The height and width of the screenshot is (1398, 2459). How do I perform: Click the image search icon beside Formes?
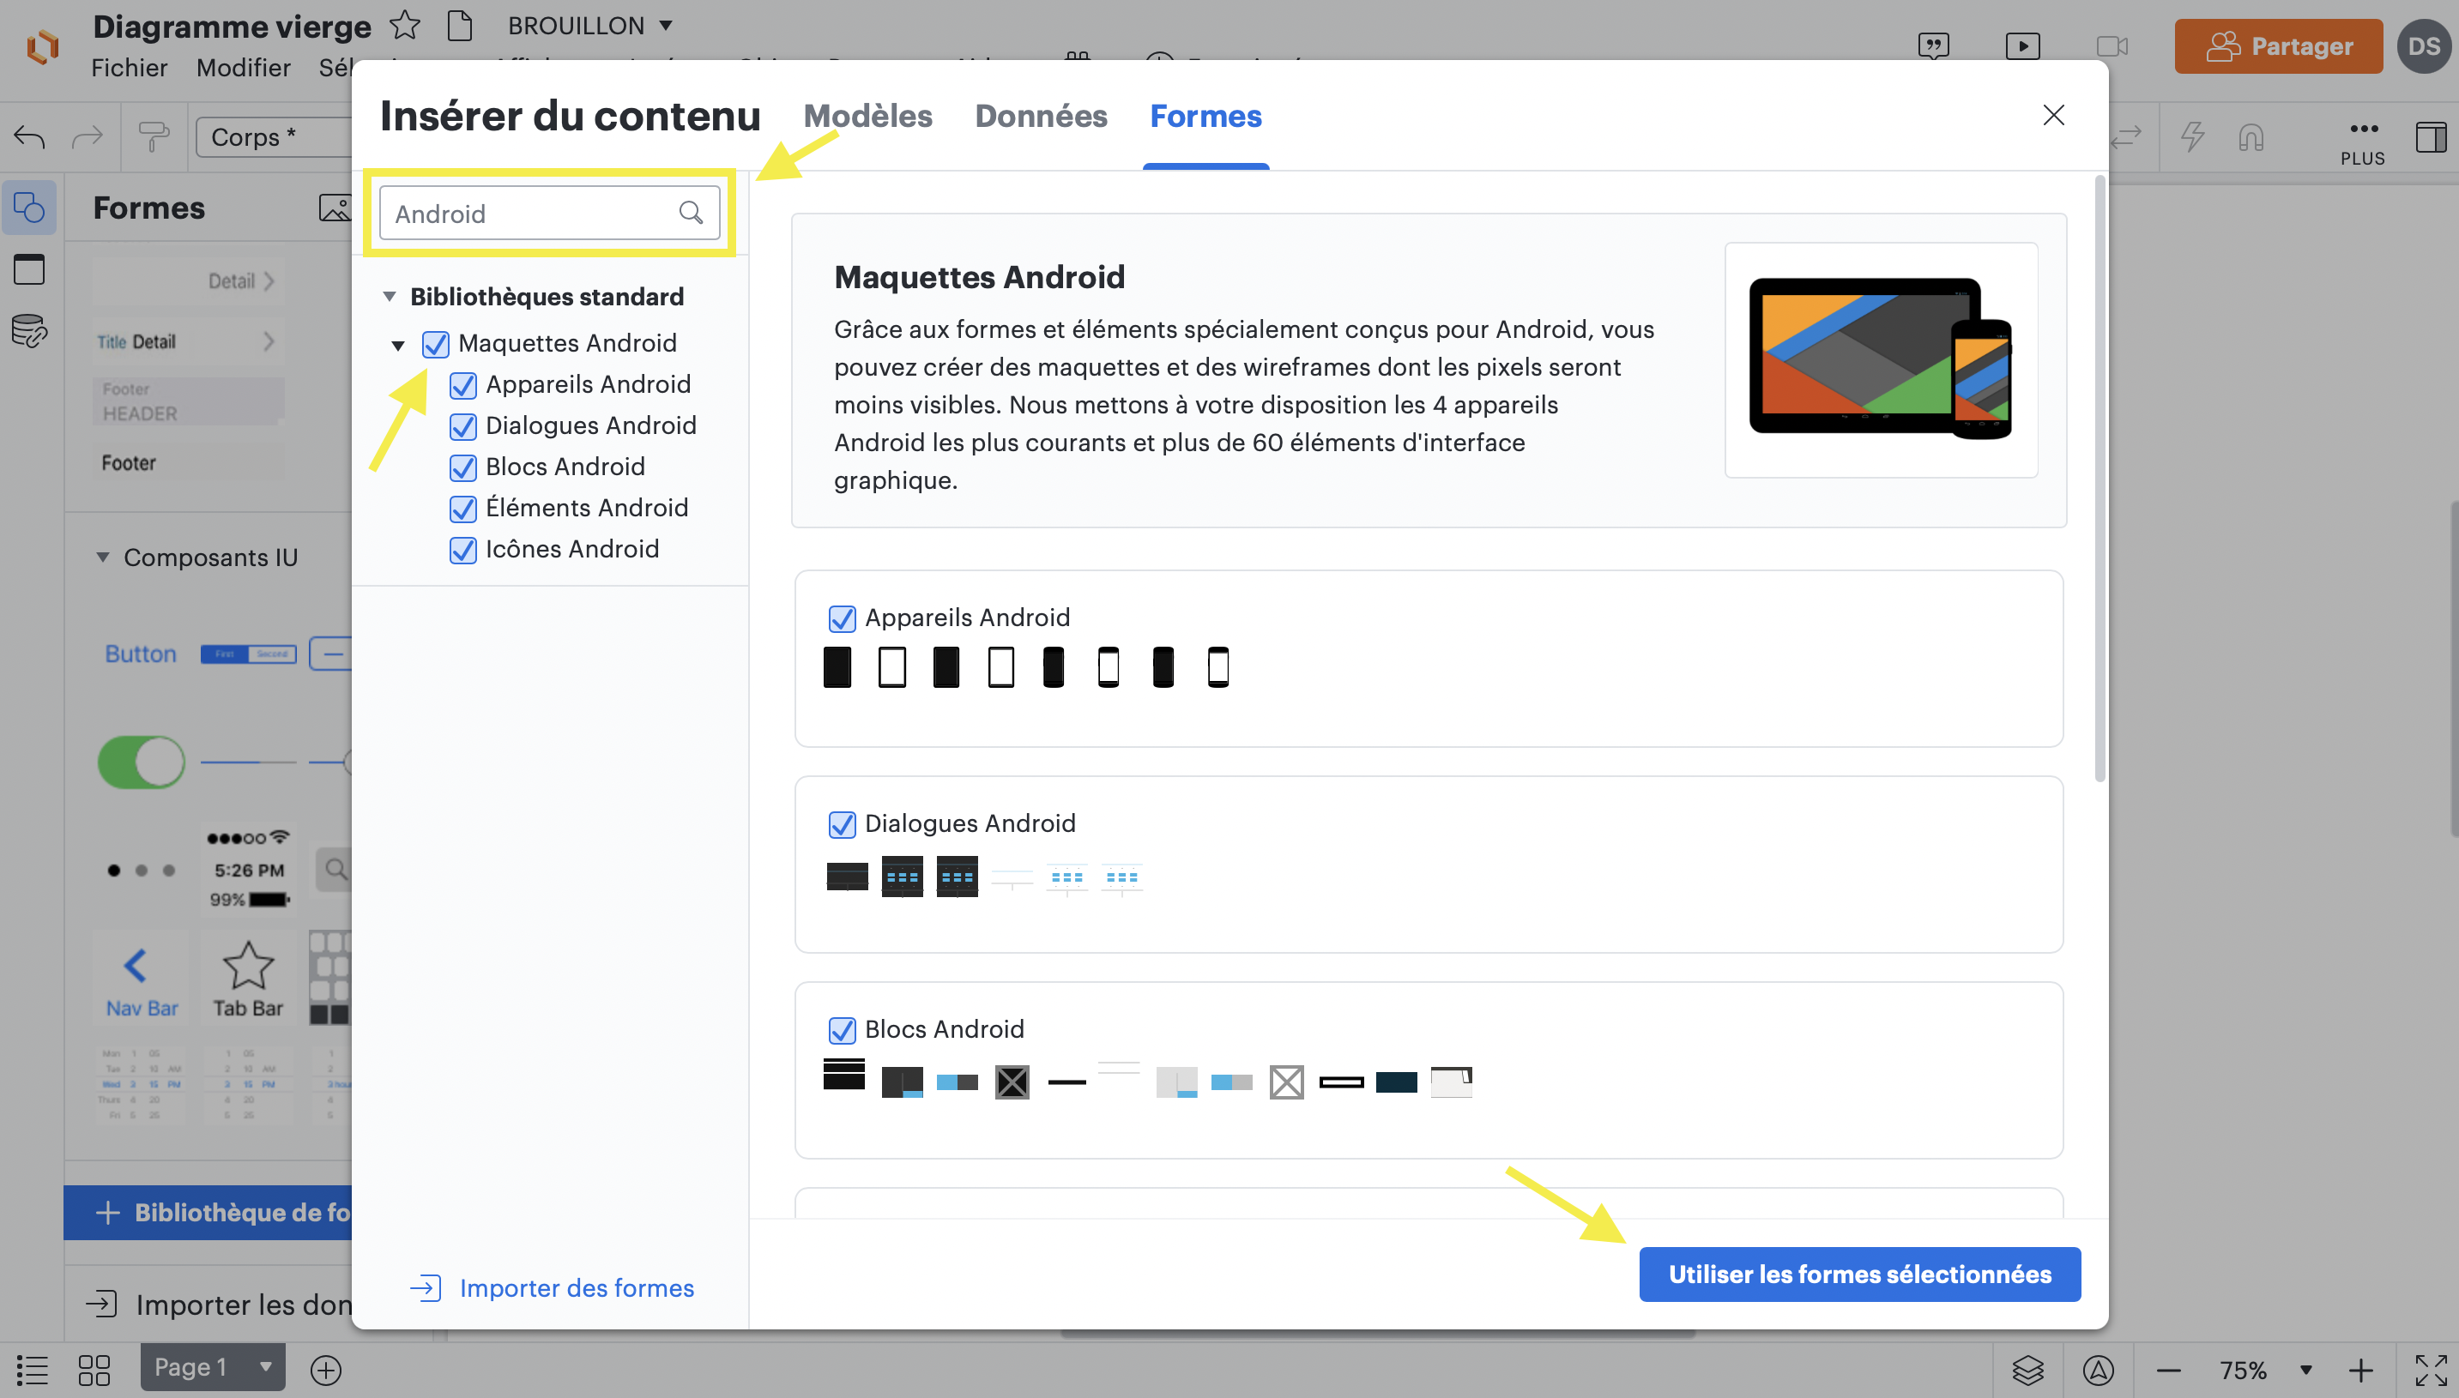(x=335, y=208)
